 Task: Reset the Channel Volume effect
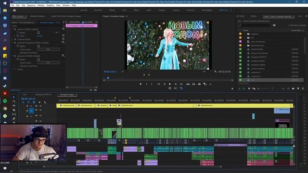click(63, 39)
